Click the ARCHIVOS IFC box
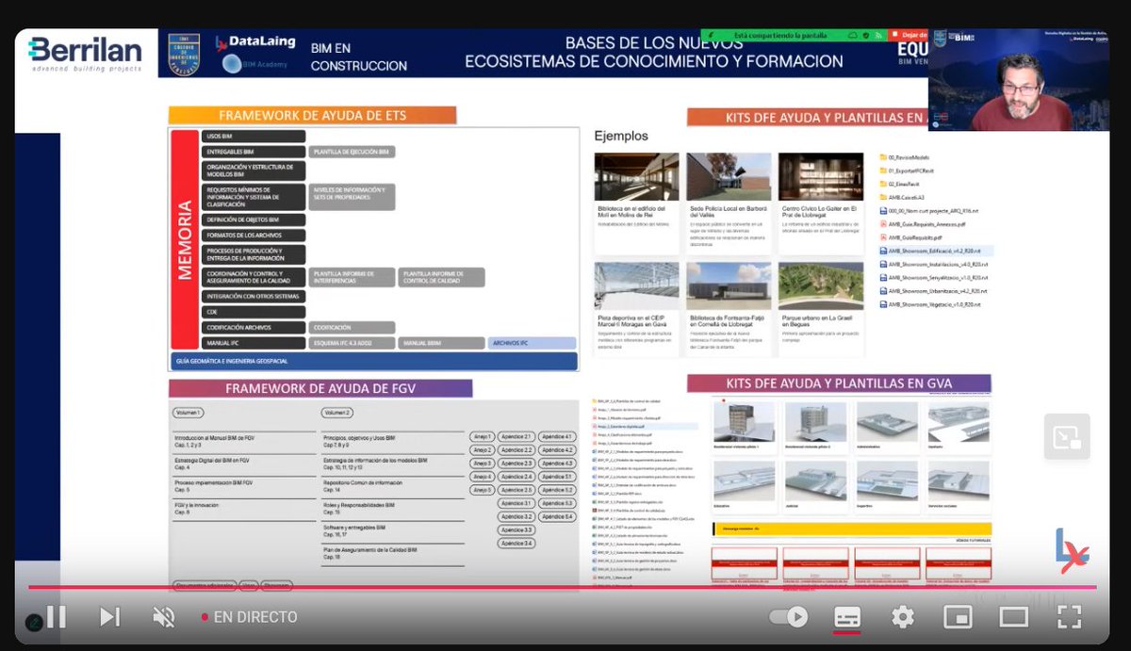 (532, 344)
